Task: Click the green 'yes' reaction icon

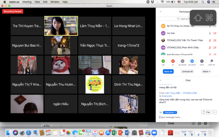Action: [x=163, y=61]
